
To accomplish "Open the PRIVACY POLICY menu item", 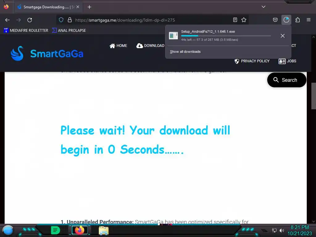I will [252, 61].
